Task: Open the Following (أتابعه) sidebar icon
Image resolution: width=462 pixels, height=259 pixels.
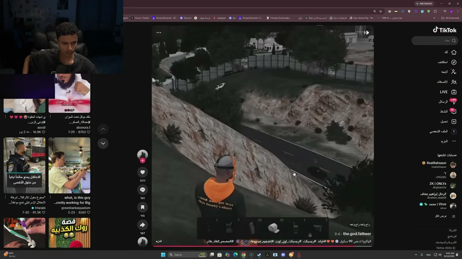Action: (x=454, y=72)
